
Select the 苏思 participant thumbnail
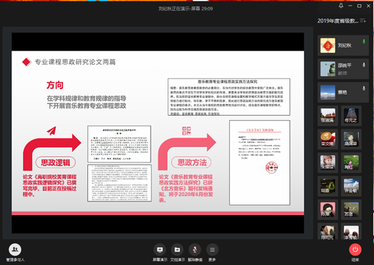[x=351, y=210]
